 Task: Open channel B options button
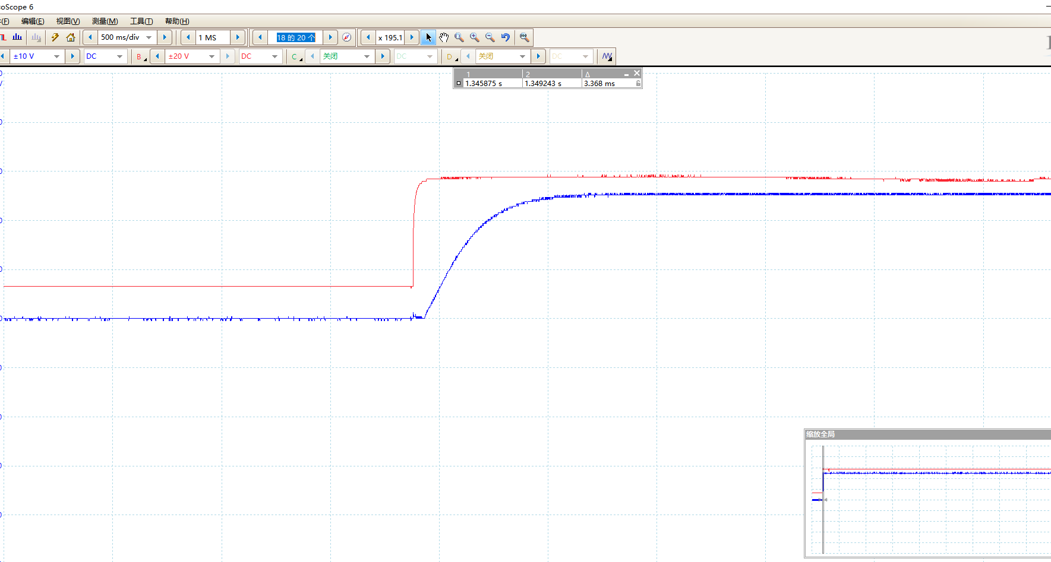tap(140, 56)
